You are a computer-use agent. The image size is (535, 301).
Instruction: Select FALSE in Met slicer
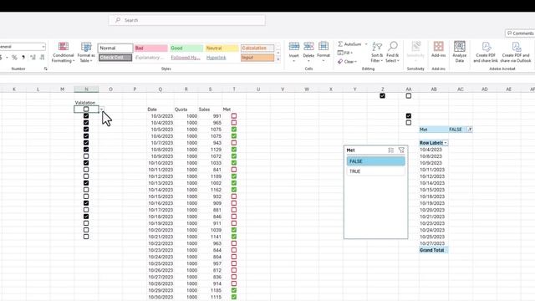(x=375, y=161)
